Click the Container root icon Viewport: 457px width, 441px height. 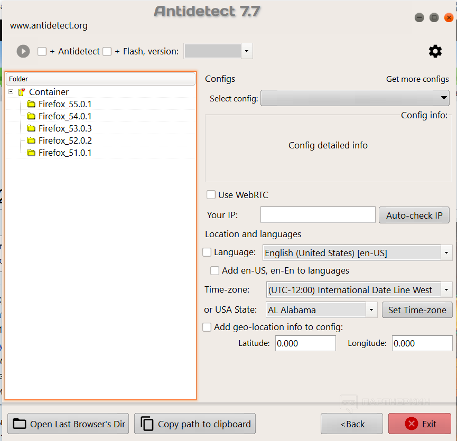22,92
